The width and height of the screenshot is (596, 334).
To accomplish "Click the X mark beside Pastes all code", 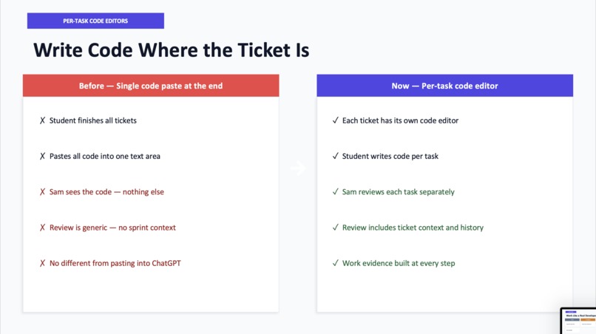I will coord(42,156).
